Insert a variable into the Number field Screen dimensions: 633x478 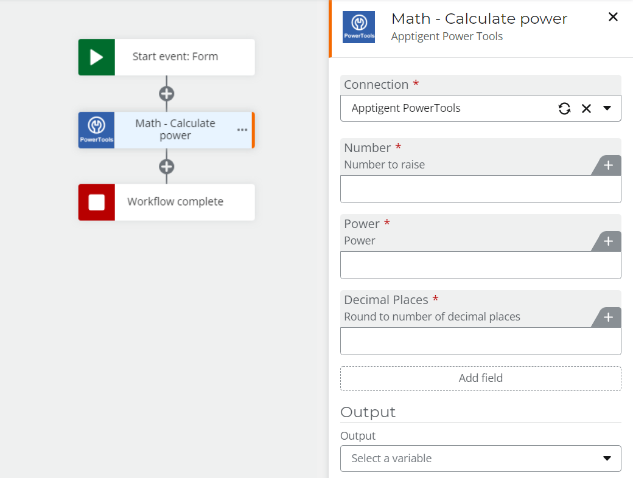607,165
